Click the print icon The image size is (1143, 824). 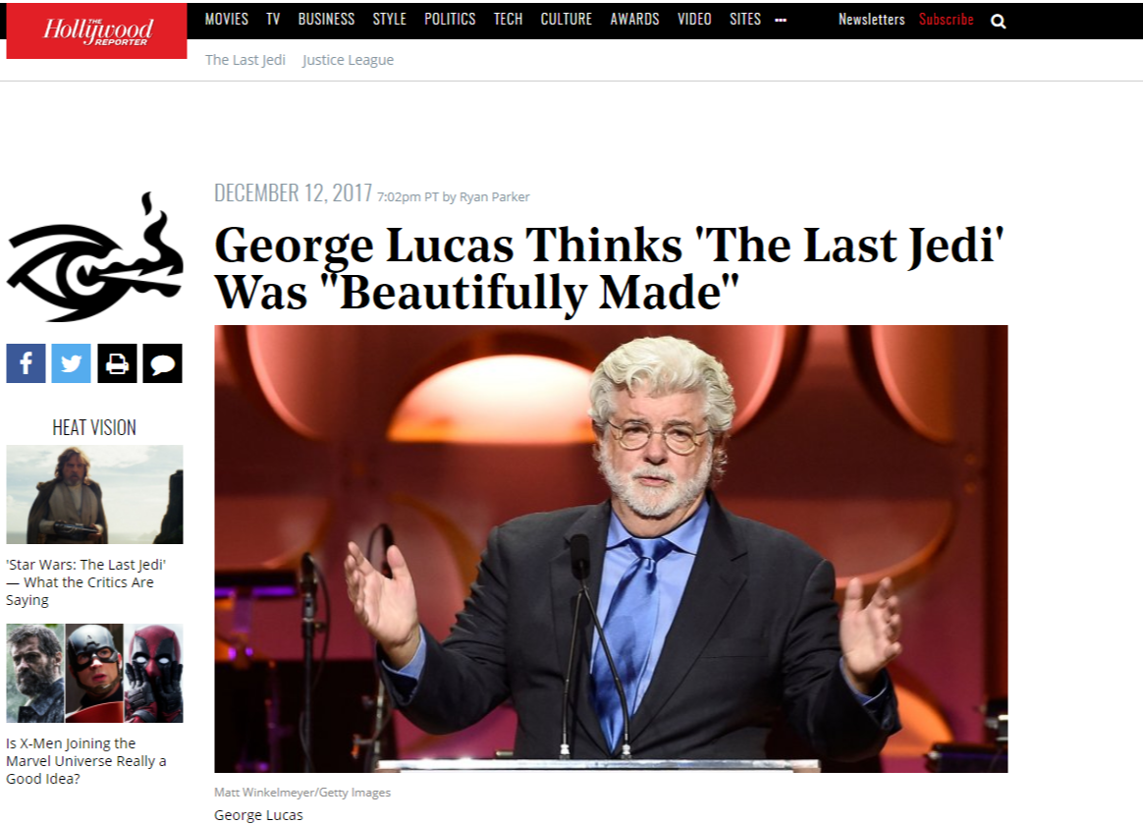[117, 363]
